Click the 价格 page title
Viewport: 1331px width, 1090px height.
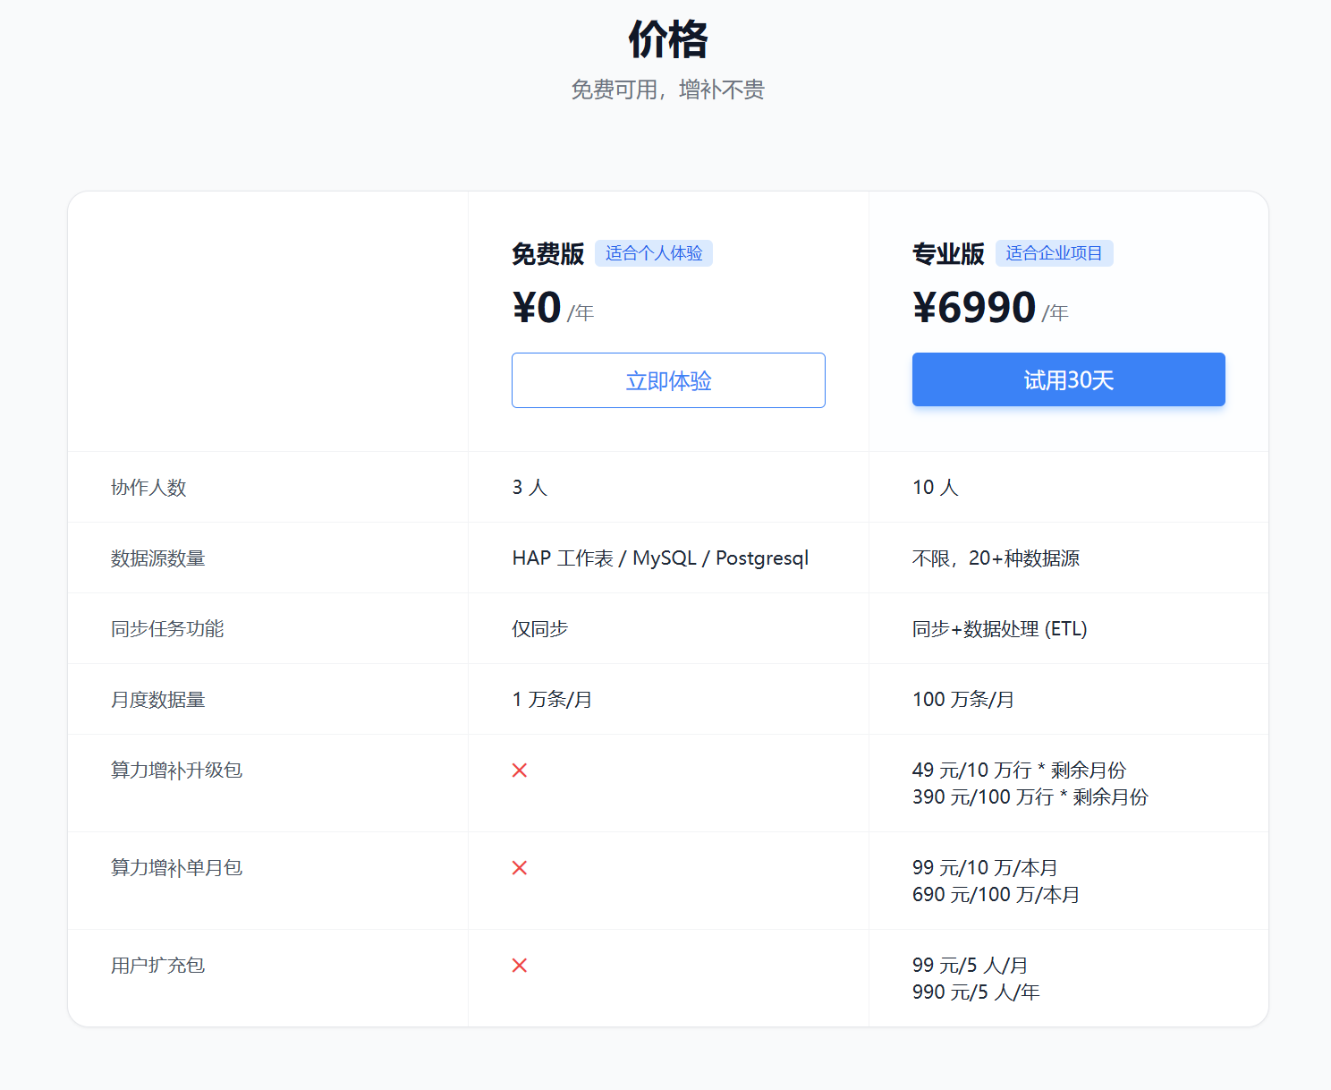667,40
